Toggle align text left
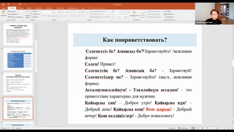Screen dimensions: 234x132 point(71,16)
